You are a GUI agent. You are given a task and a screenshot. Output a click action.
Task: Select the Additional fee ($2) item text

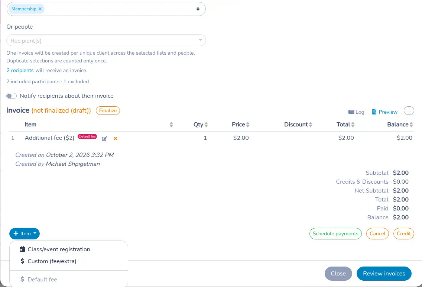(49, 138)
